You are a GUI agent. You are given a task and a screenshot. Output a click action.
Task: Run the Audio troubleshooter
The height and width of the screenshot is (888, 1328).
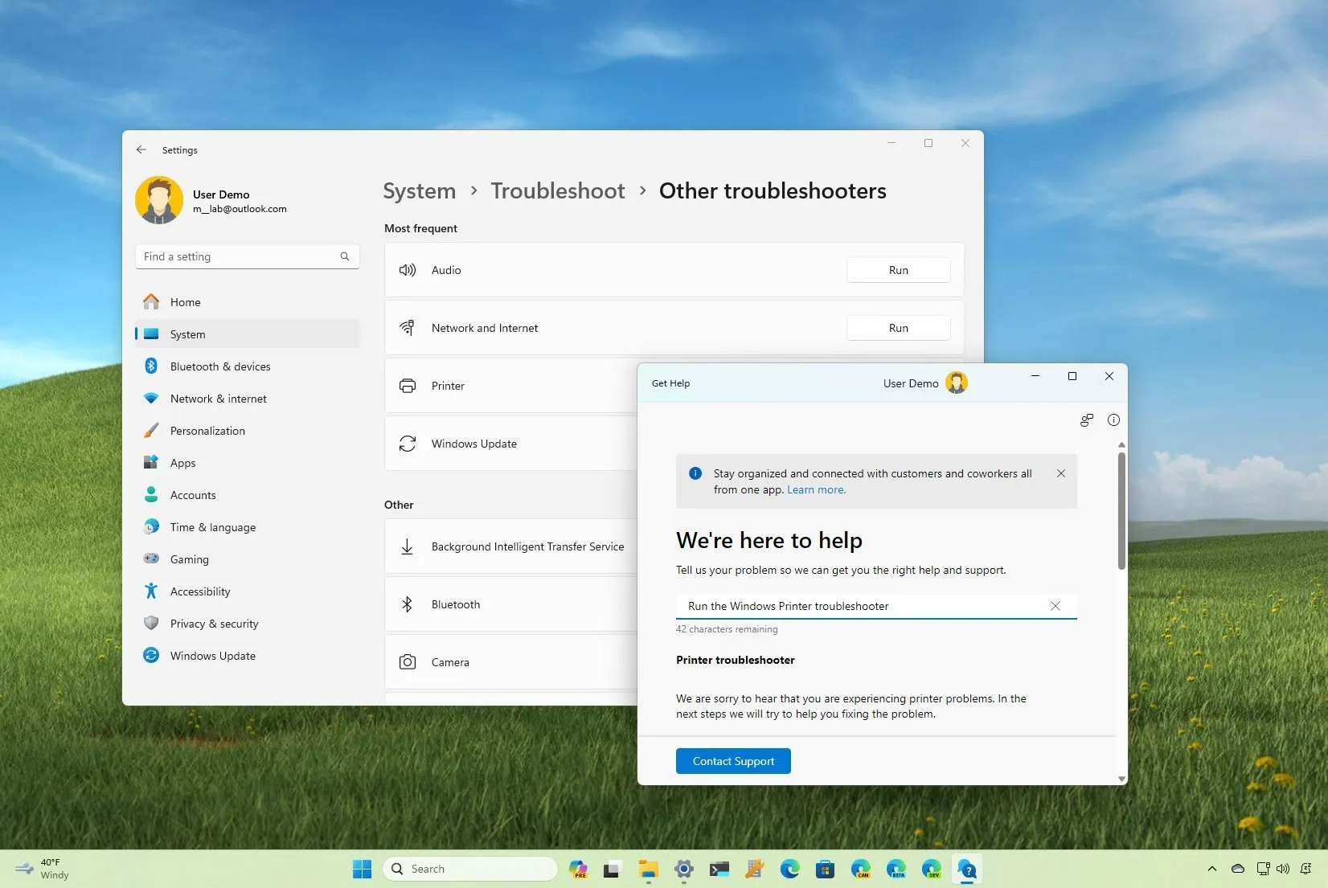(898, 270)
